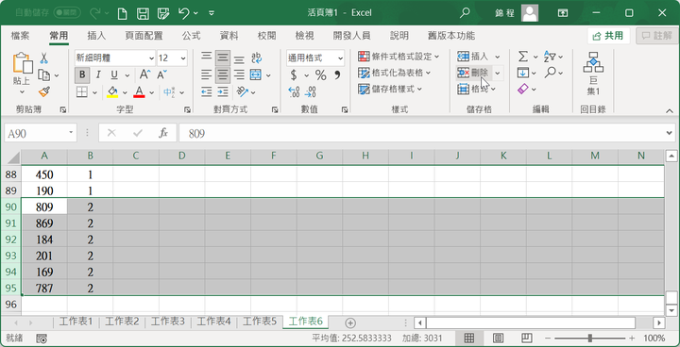Switch to 工作表3 sheet tab
This screenshot has height=347, width=680.
(x=169, y=322)
